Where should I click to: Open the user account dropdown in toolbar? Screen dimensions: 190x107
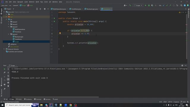(x=125, y=5)
